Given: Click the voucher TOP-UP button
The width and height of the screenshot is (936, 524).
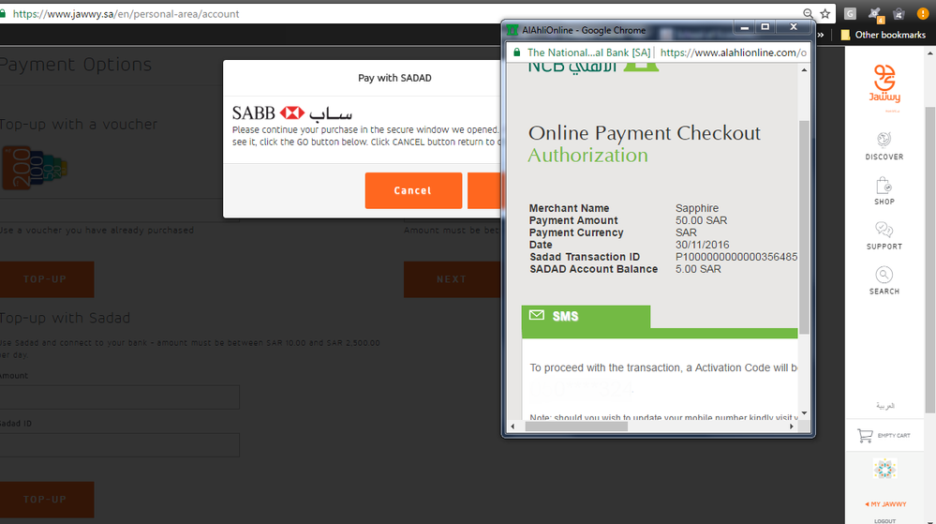Looking at the screenshot, I should tap(45, 279).
